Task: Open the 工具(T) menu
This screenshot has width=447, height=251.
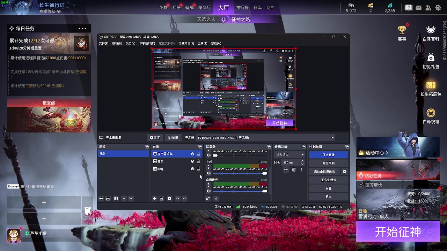Action: [202, 43]
